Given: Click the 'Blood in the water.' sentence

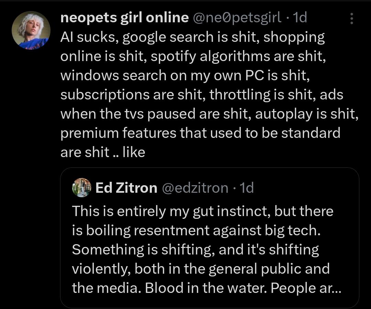Looking at the screenshot, I should (x=205, y=288).
